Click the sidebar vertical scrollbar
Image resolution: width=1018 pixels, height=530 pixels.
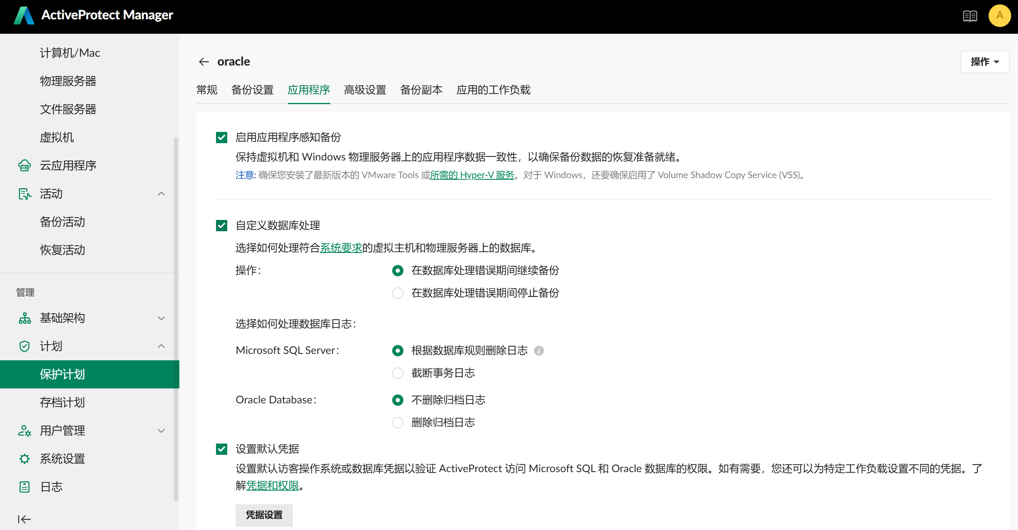click(x=176, y=319)
